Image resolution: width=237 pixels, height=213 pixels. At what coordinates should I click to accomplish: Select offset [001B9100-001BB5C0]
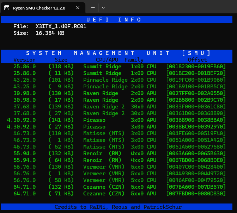click(x=196, y=87)
